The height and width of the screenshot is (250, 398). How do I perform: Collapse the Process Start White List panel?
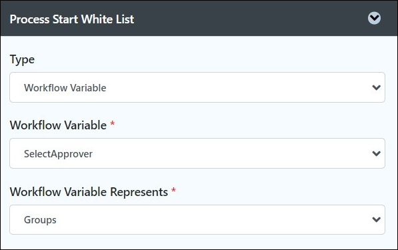(374, 18)
